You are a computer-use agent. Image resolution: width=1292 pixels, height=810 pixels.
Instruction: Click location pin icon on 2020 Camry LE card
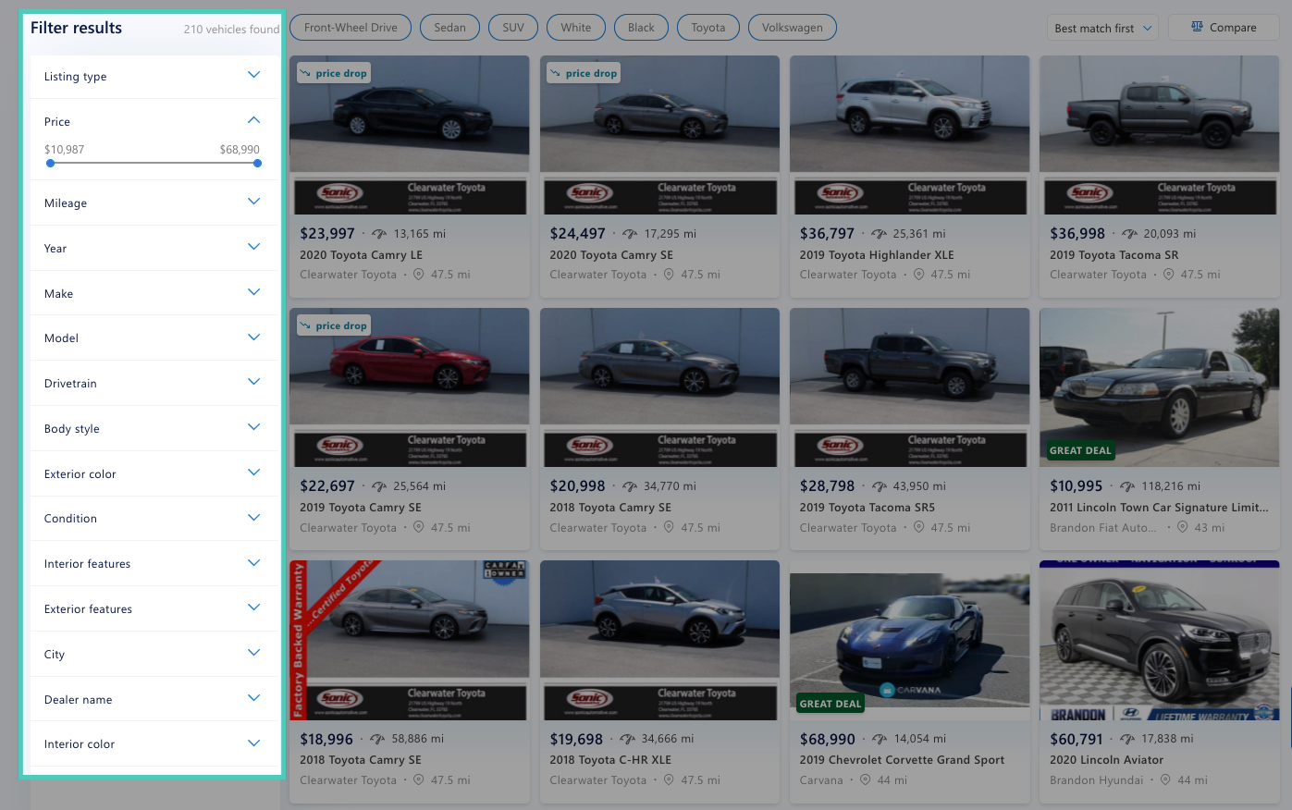pyautogui.click(x=419, y=275)
